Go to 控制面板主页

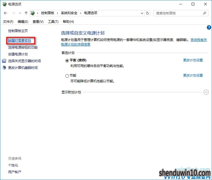click(x=18, y=31)
